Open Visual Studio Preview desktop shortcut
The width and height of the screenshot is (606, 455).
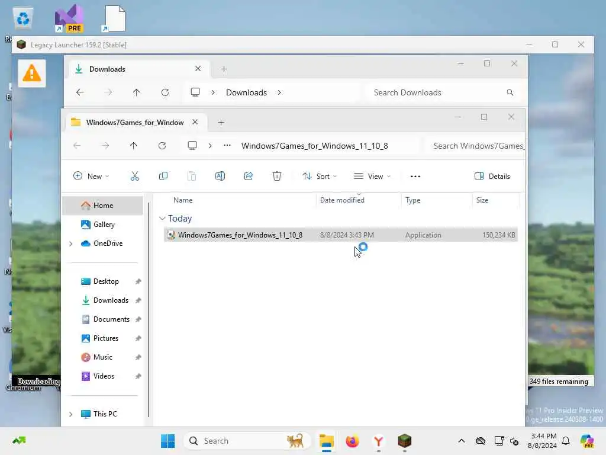69,18
